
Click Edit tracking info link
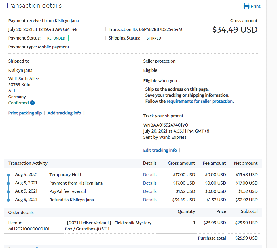(160, 150)
